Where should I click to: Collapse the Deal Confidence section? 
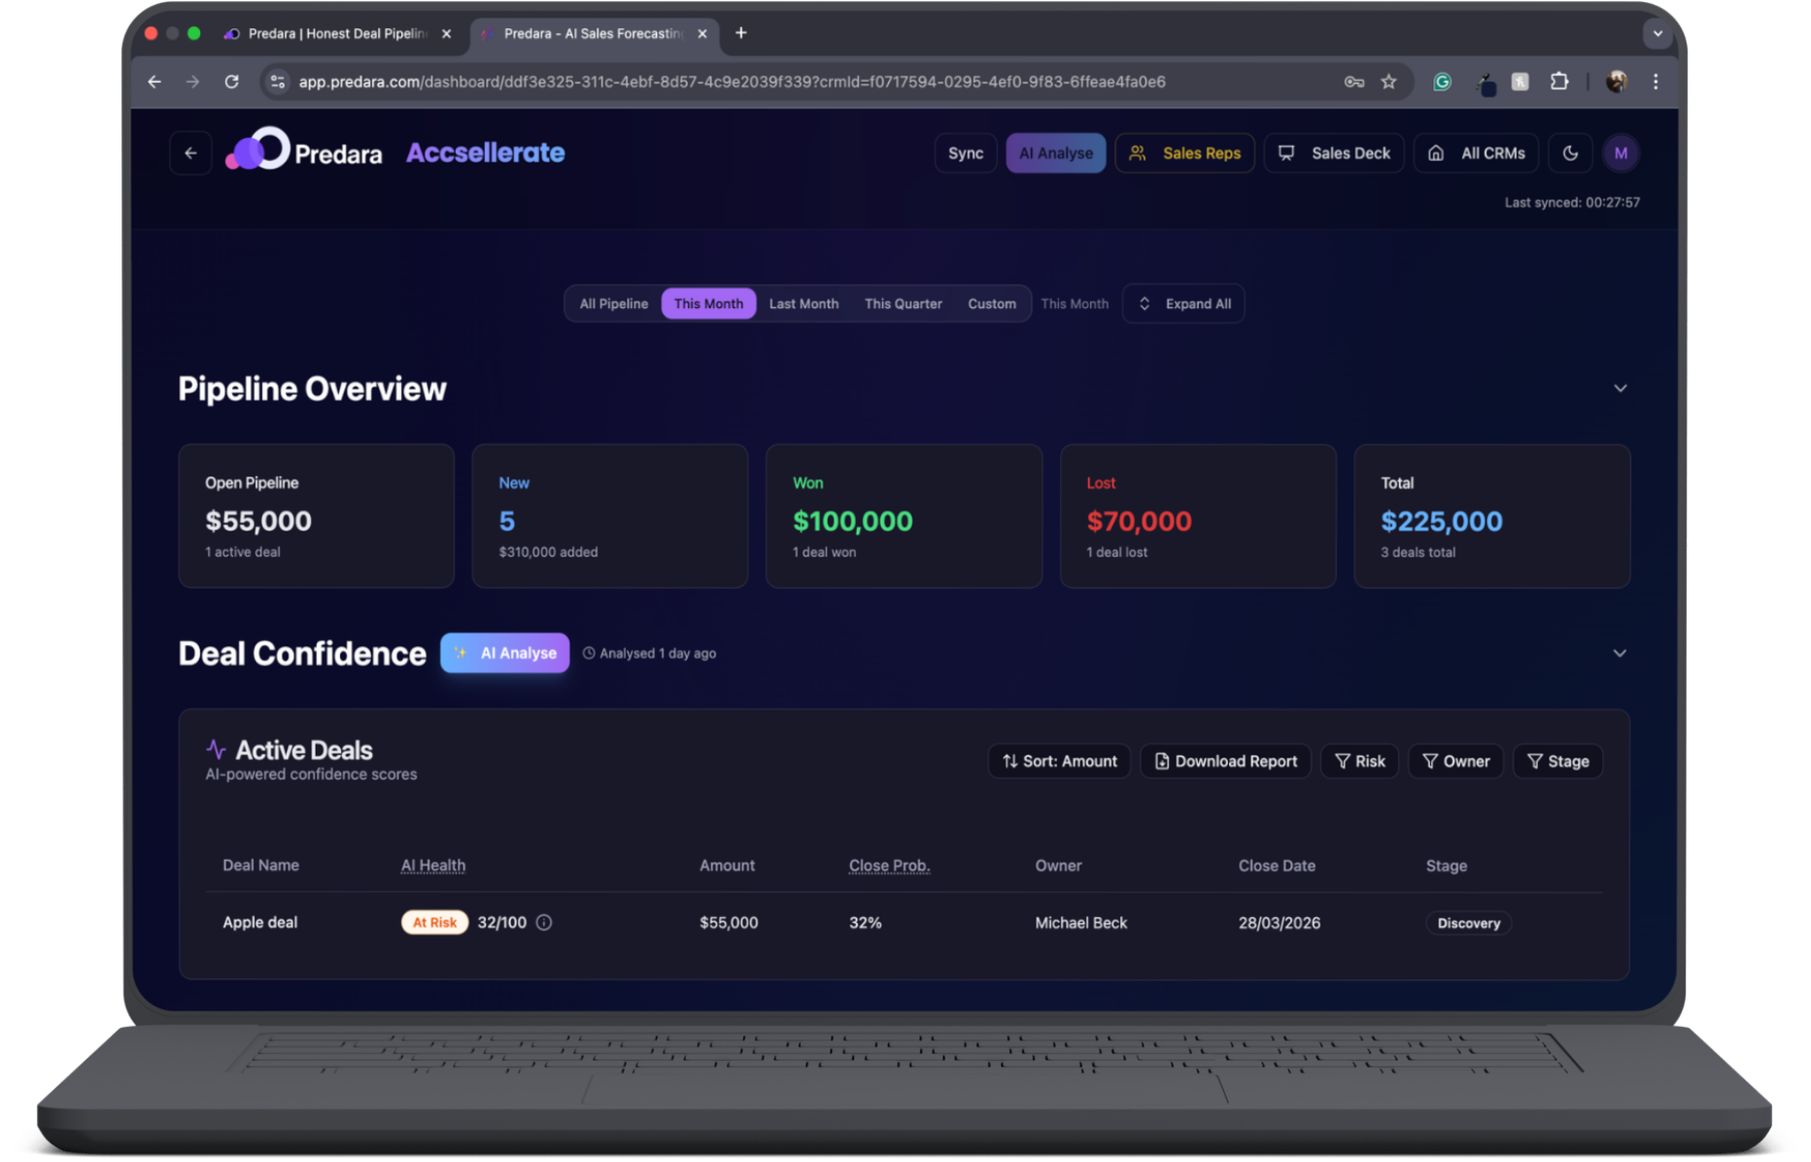pyautogui.click(x=1620, y=653)
